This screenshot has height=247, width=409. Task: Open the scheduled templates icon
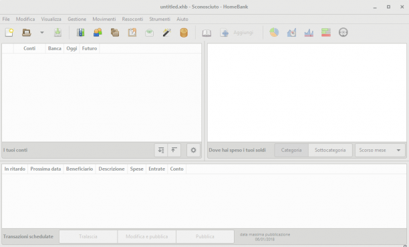pos(132,33)
